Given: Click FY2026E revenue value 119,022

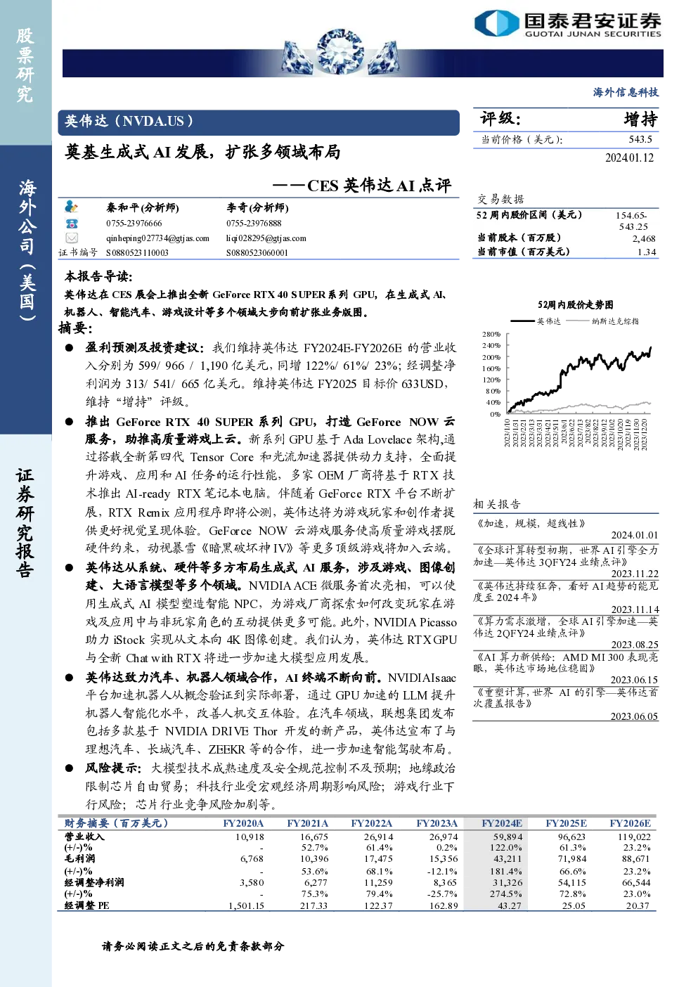Looking at the screenshot, I should [634, 837].
